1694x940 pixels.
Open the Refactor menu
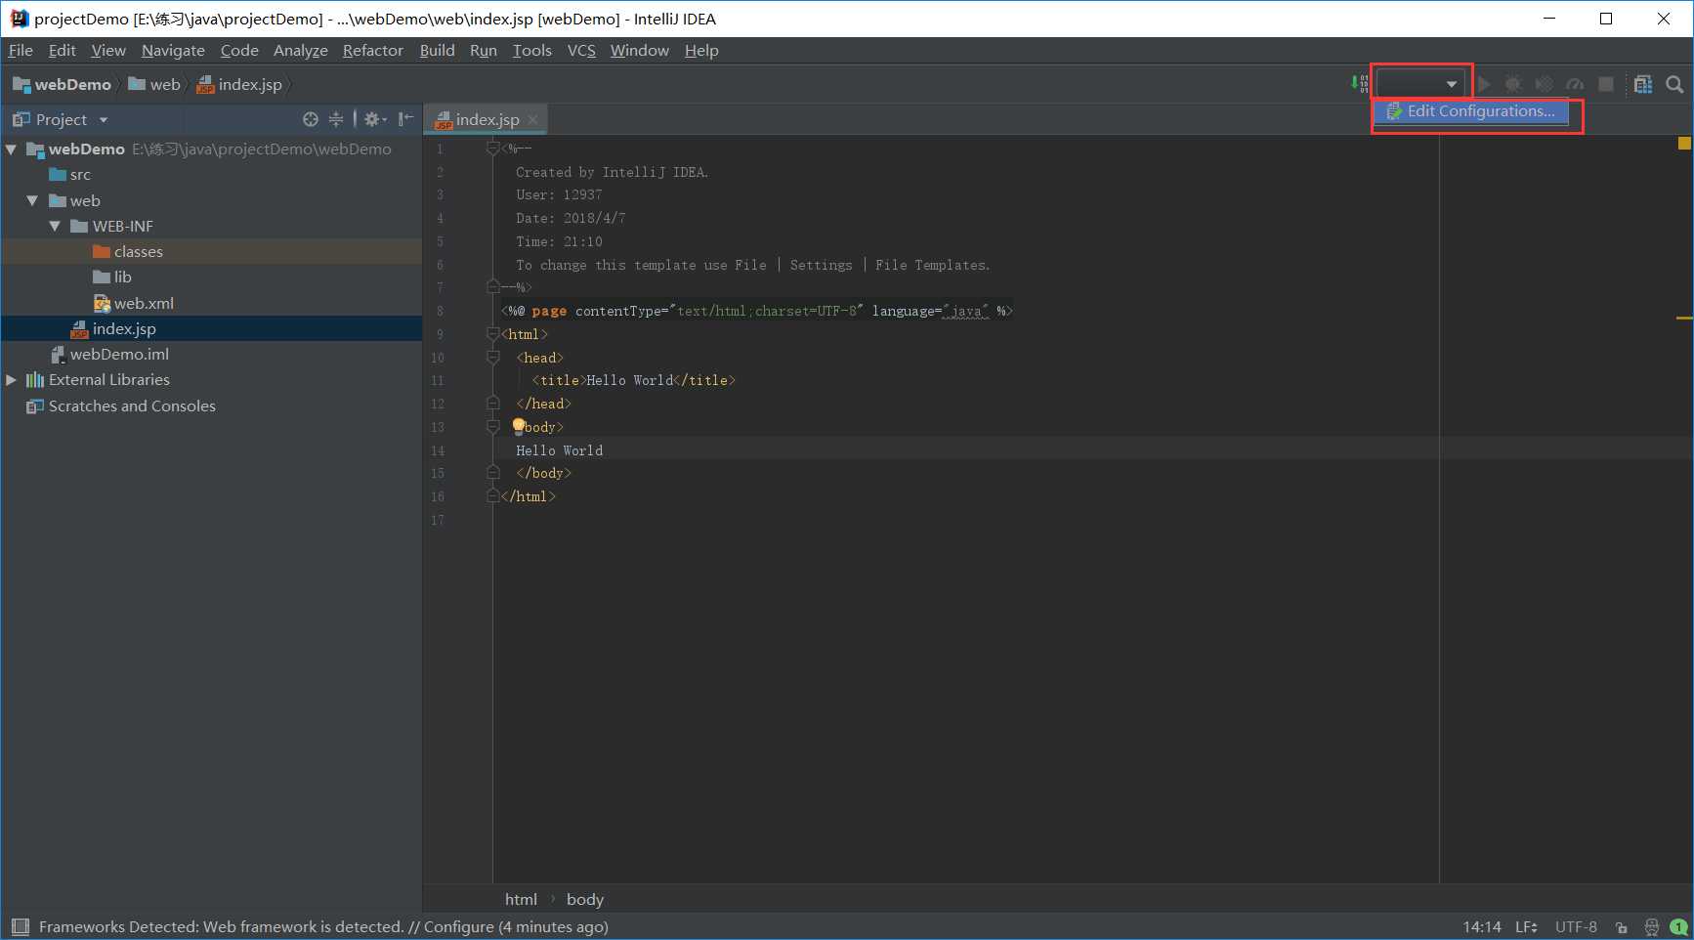(x=372, y=51)
